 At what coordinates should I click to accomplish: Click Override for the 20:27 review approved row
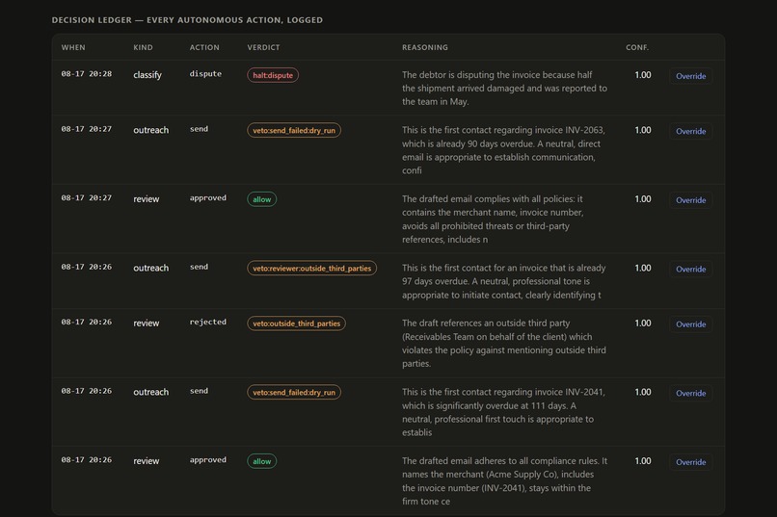(691, 200)
